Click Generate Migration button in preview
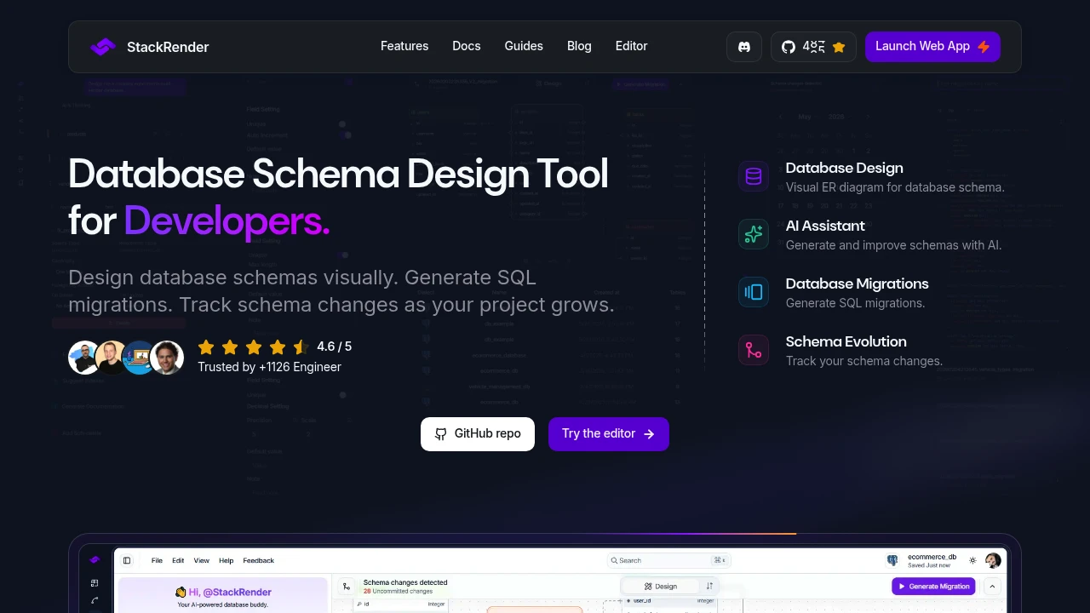Image resolution: width=1090 pixels, height=613 pixels. pos(934,586)
